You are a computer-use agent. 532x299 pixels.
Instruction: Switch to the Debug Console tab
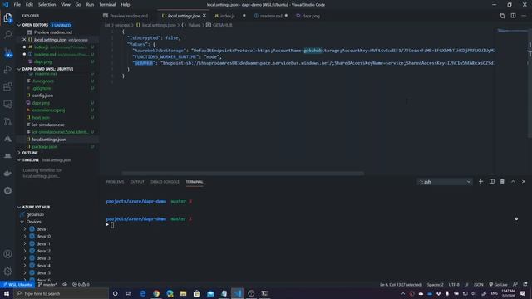(x=165, y=182)
